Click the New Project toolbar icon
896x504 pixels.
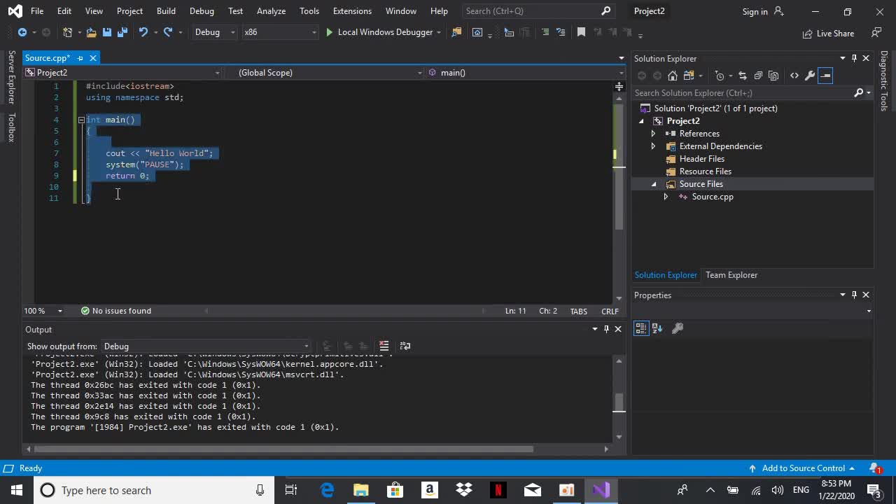67,32
